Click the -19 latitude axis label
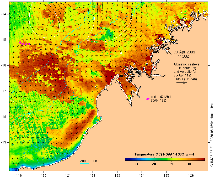 coord(3,142)
